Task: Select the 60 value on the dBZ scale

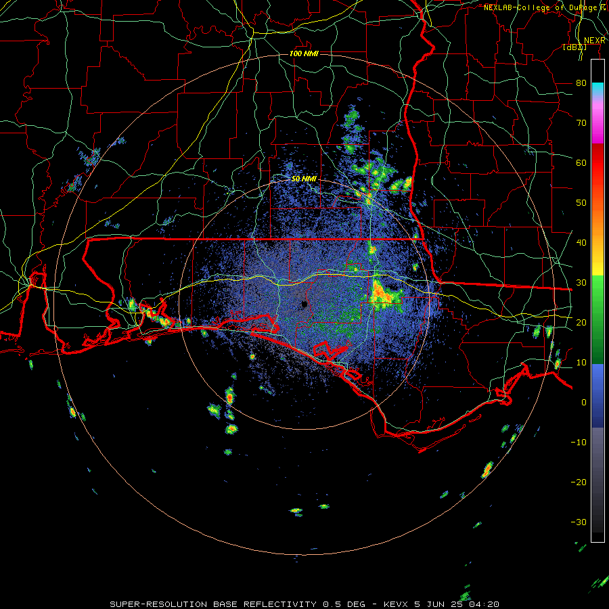Action: click(581, 162)
